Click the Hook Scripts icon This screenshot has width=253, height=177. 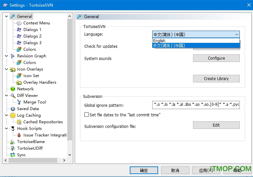tap(13, 129)
